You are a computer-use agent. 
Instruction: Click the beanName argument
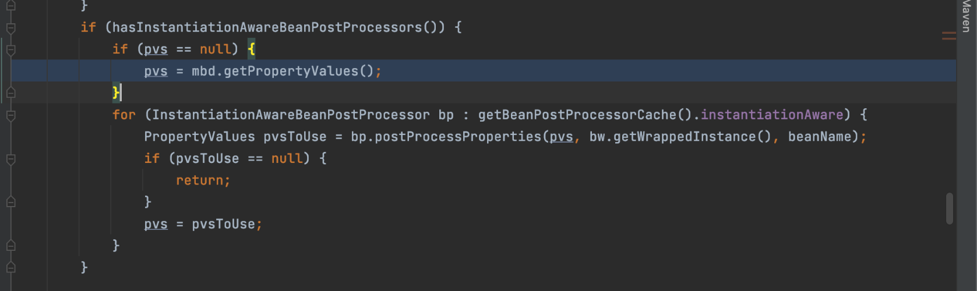click(820, 137)
